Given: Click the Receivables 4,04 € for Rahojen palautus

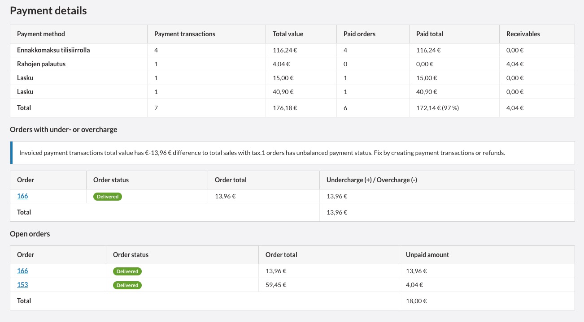Looking at the screenshot, I should click(515, 64).
